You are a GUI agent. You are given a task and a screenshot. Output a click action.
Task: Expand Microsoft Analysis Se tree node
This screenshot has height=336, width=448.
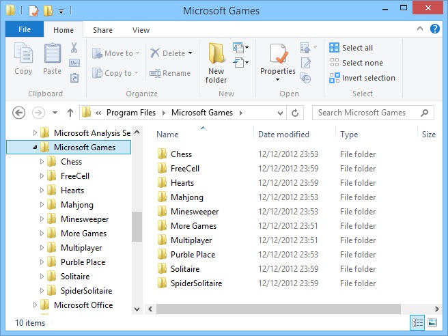click(x=35, y=133)
